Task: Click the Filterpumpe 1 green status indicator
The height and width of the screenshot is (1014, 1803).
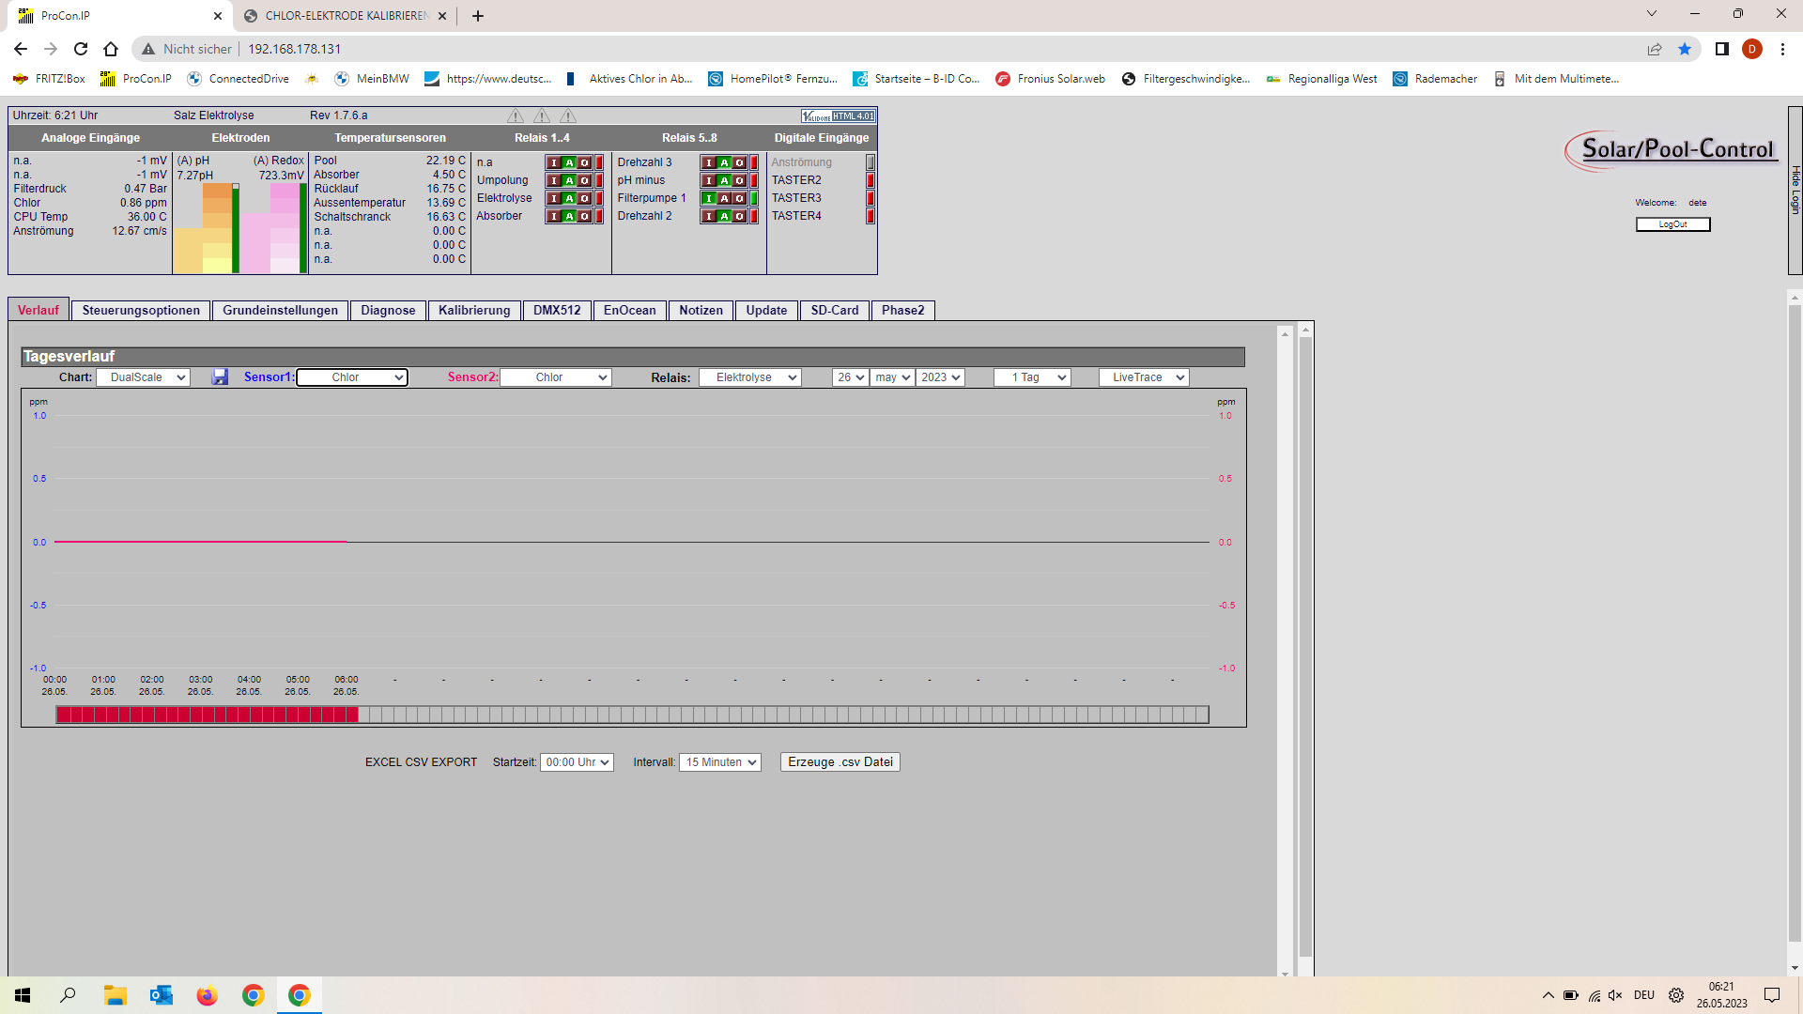Action: tap(754, 198)
